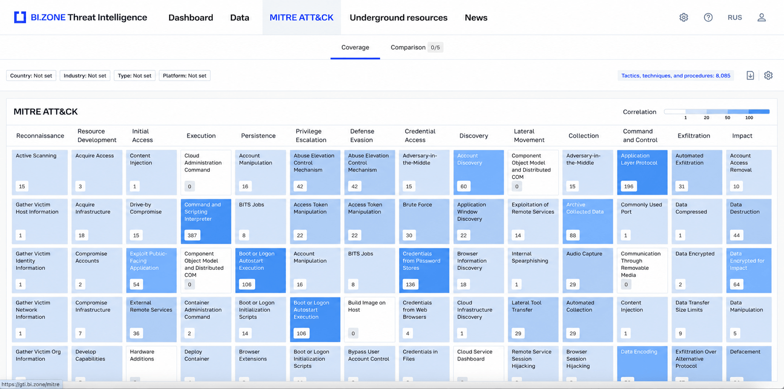Viewport: 784px width, 389px height.
Task: Open the Type: Not set filter
Action: pos(134,76)
